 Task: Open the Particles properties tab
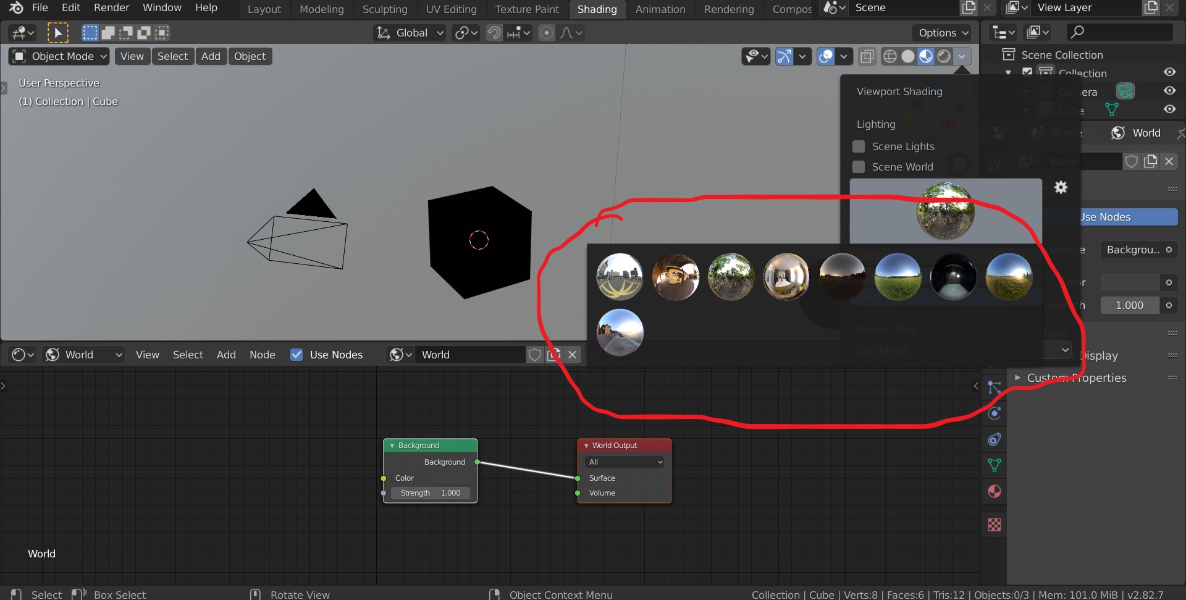994,387
